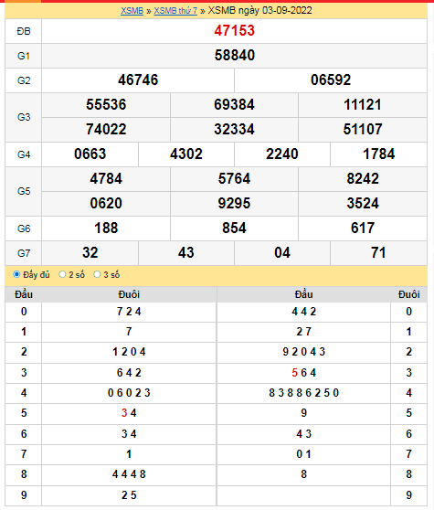Click the G6 number 854

click(x=234, y=228)
